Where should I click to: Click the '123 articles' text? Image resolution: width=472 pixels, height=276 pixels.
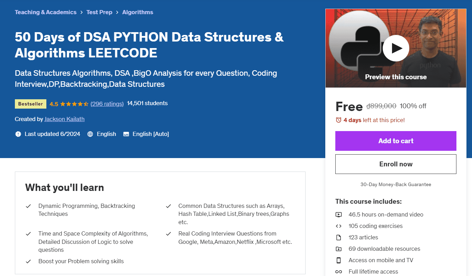[x=363, y=237]
